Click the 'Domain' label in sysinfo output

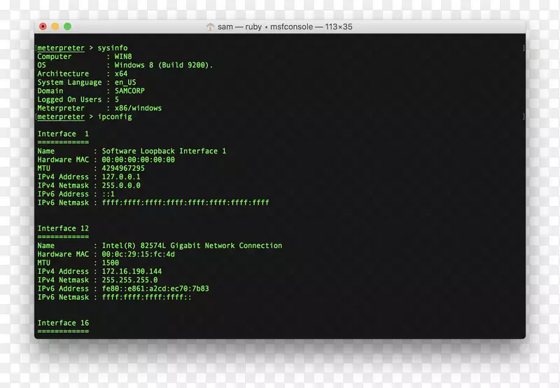[x=50, y=91]
